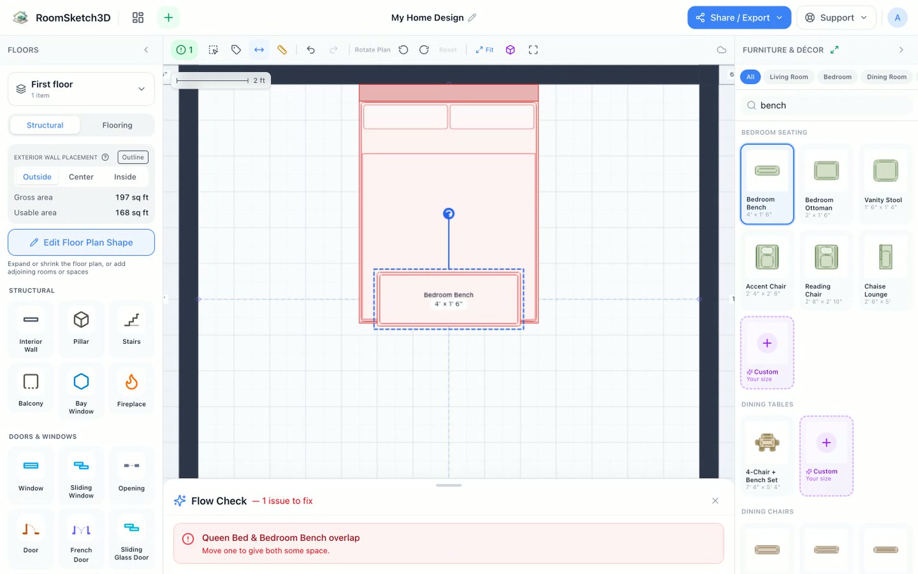Add a Sliding Window
The image size is (918, 574).
point(81,475)
